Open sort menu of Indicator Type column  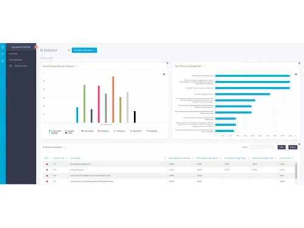(x=66, y=158)
